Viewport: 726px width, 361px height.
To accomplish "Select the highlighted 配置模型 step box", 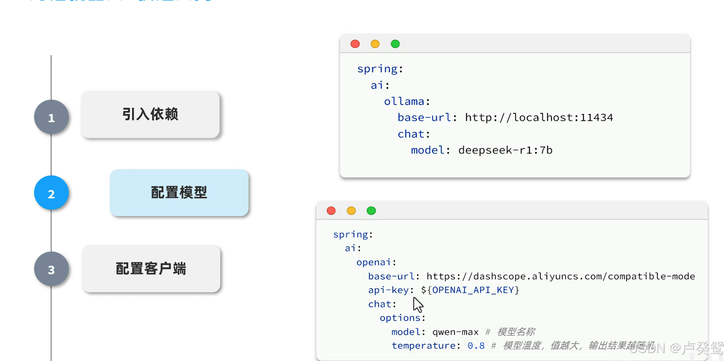I will tap(179, 192).
